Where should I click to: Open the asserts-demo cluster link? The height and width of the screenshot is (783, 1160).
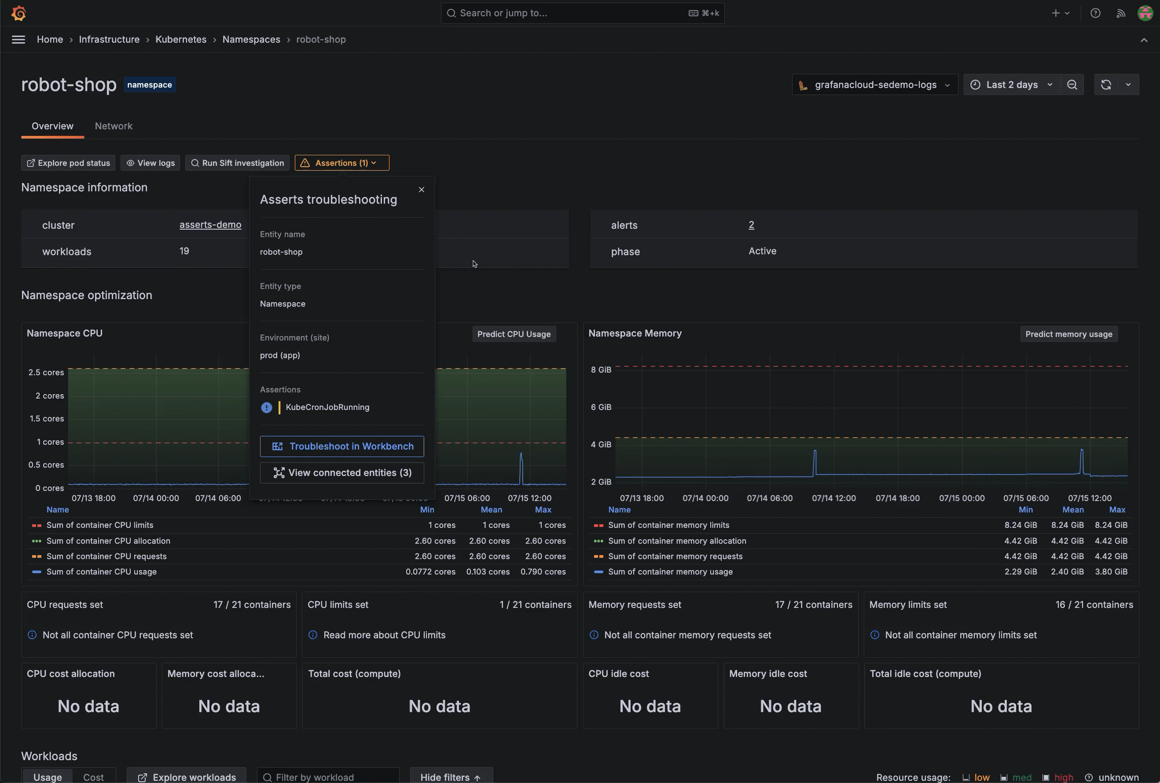(210, 225)
